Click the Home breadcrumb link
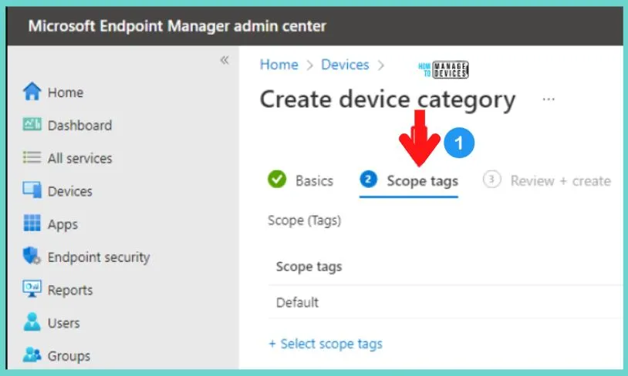 [x=279, y=65]
